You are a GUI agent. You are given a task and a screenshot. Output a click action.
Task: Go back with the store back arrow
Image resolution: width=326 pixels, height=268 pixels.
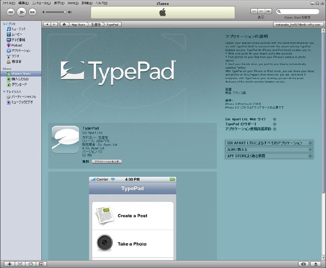click(47, 25)
